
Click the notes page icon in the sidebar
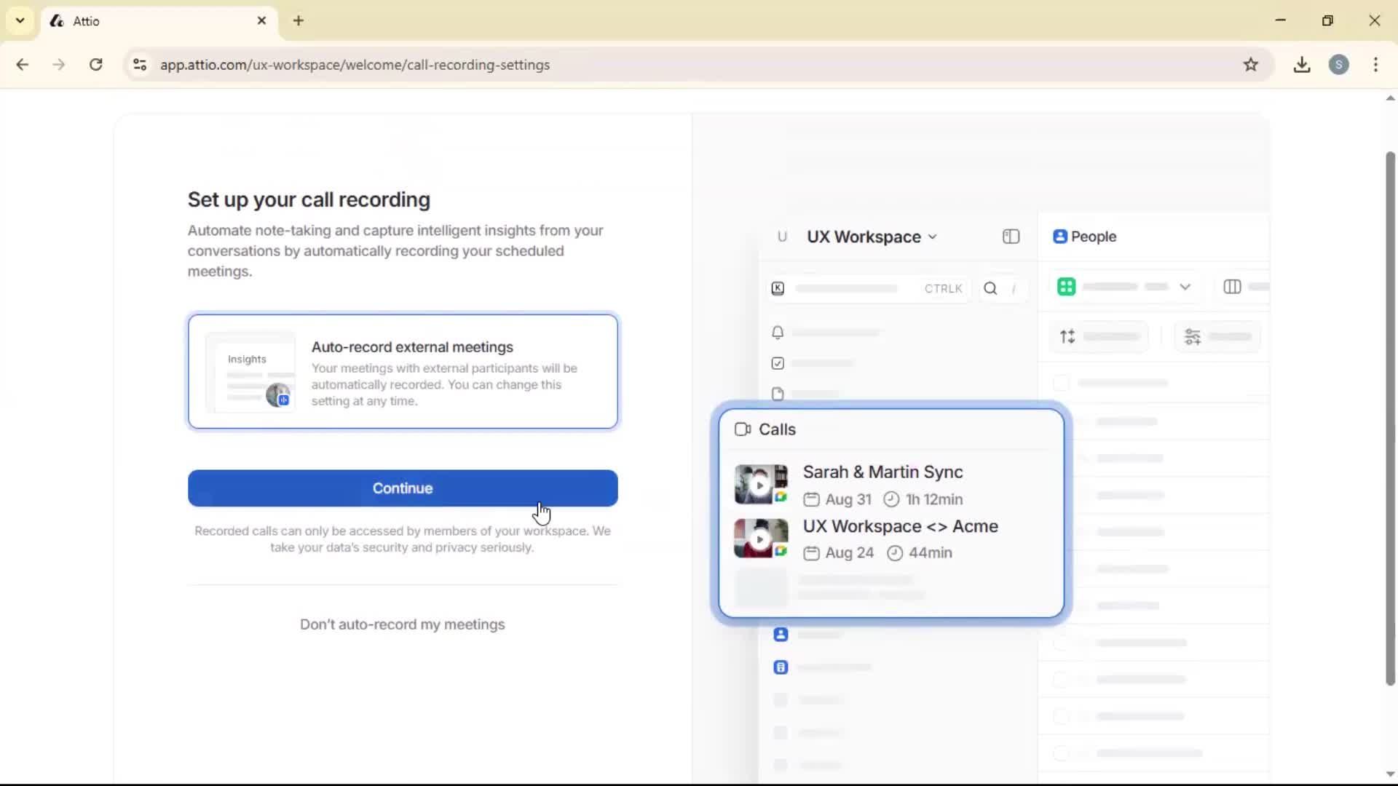777,394
